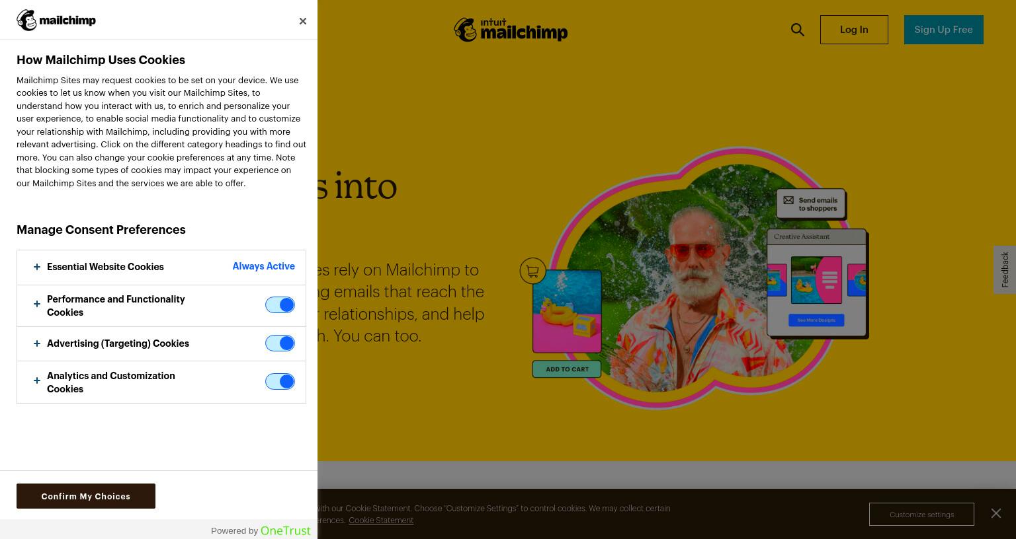Click See More Designs in Creative Assistant
Image resolution: width=1016 pixels, height=539 pixels.
[816, 320]
